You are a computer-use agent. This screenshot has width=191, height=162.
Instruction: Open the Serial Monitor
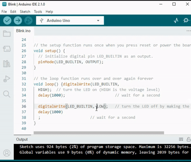186,20
